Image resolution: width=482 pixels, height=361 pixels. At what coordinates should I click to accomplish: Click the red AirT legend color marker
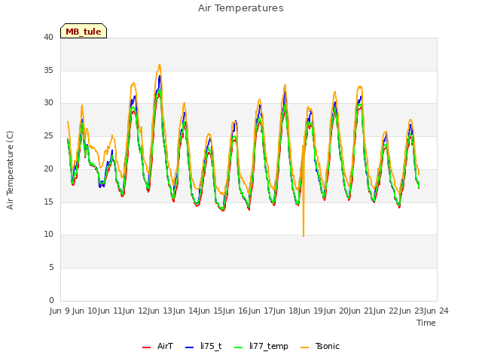coord(146,347)
